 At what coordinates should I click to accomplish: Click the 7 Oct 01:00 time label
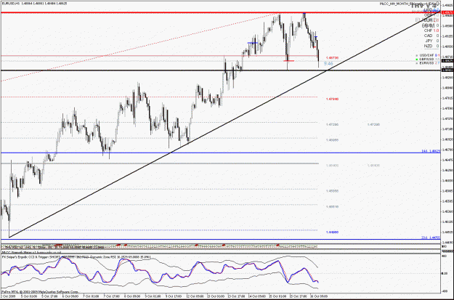click(x=91, y=296)
